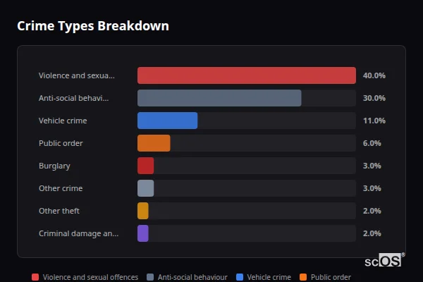Click the orange Public order legend swatch
The image size is (423, 282).
tap(304, 277)
